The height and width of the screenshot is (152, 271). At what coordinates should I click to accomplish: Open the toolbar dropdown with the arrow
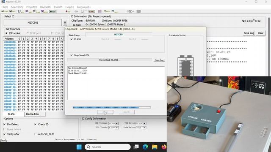click(130, 11)
